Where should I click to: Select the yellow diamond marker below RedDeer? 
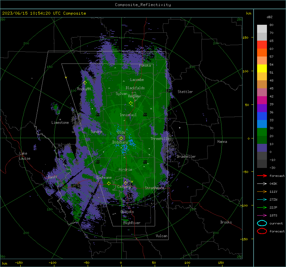click(x=131, y=103)
